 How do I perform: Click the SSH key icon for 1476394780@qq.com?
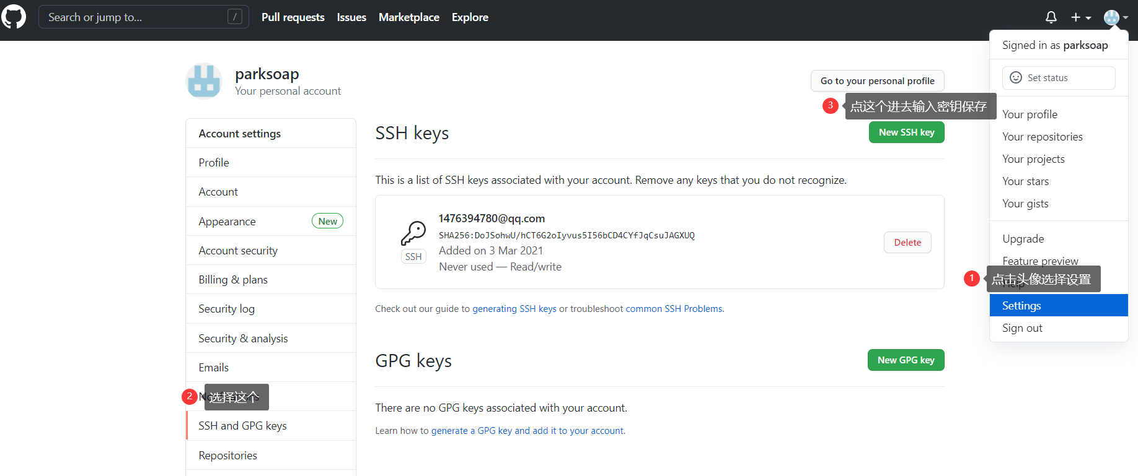click(x=413, y=233)
